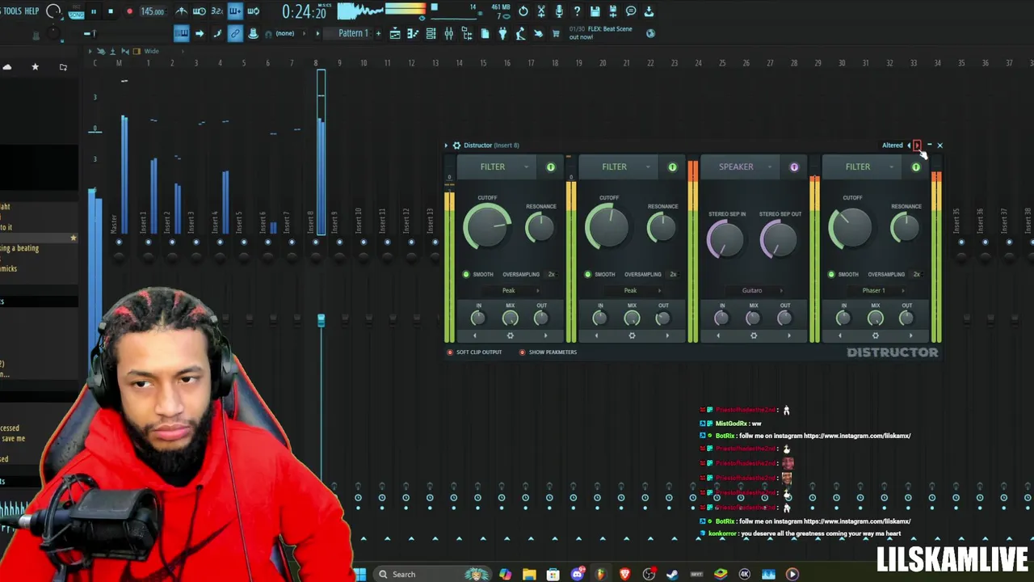
Task: Click previous preset arrow in Distructor titlebar
Action: (x=909, y=145)
